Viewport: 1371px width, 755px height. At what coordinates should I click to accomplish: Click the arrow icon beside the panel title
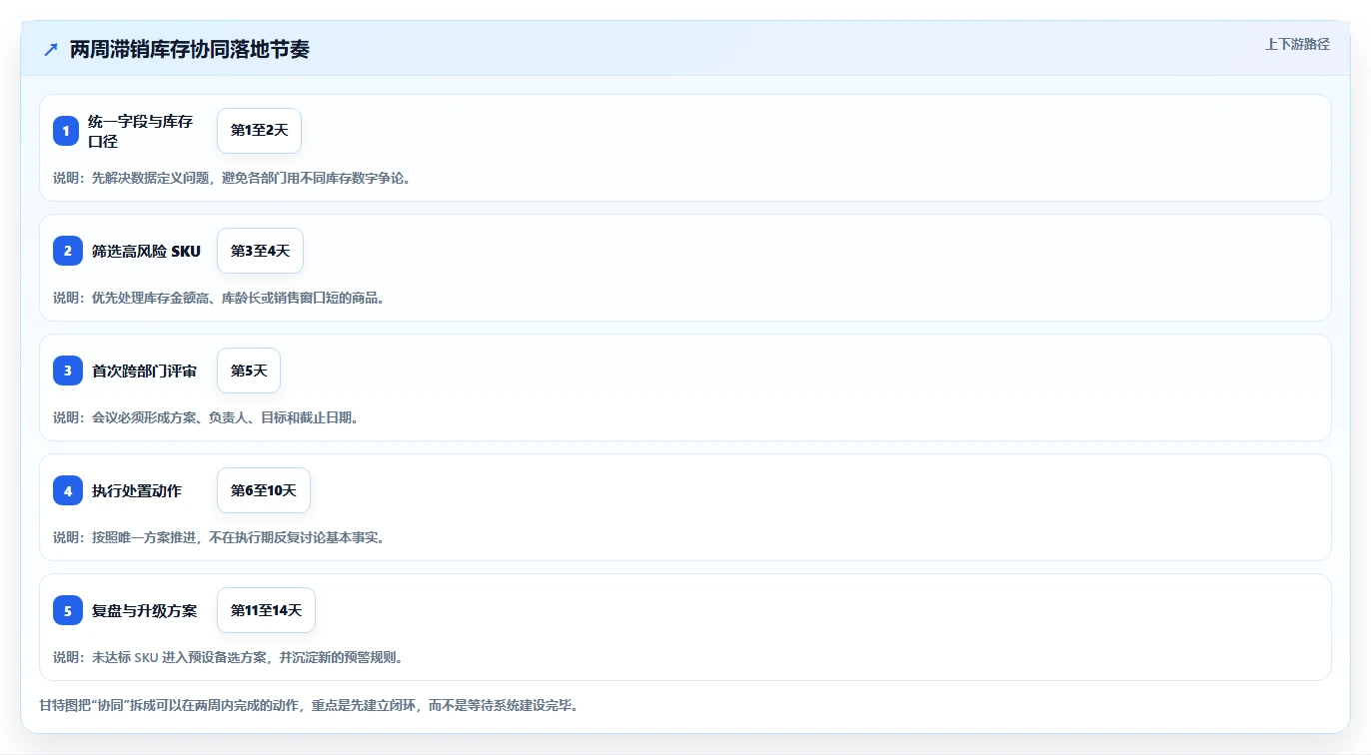[x=51, y=49]
